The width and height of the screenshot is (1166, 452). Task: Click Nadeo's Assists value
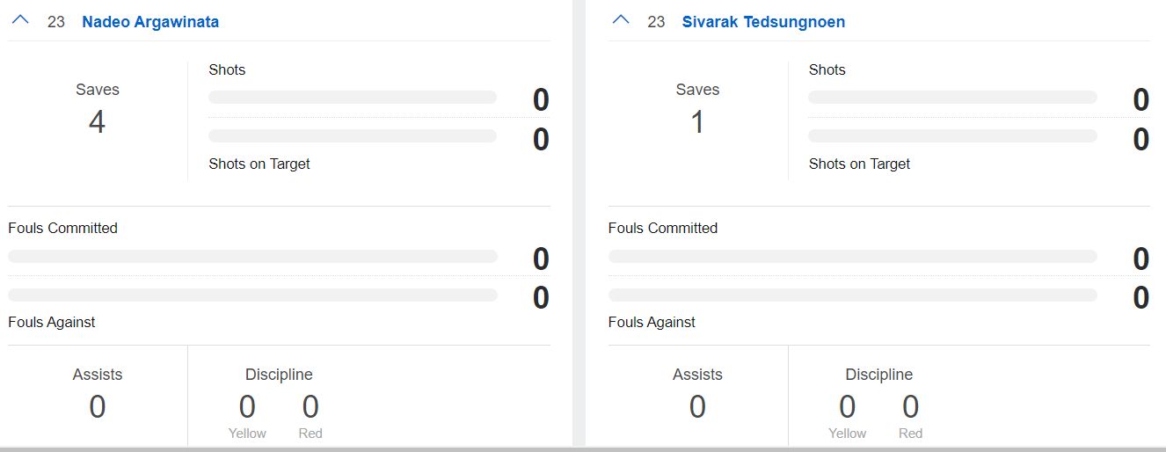(x=98, y=407)
